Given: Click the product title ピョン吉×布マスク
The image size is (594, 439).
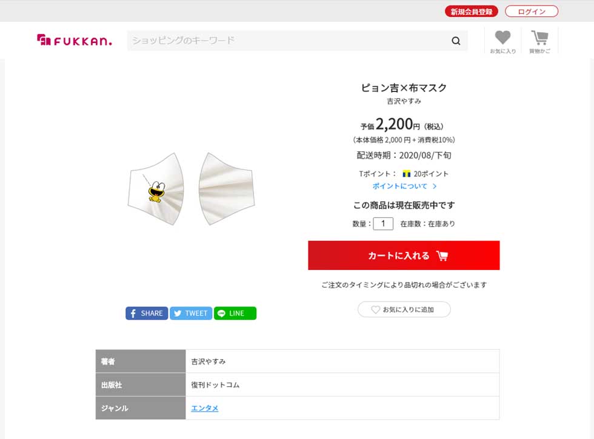Looking at the screenshot, I should pyautogui.click(x=404, y=88).
